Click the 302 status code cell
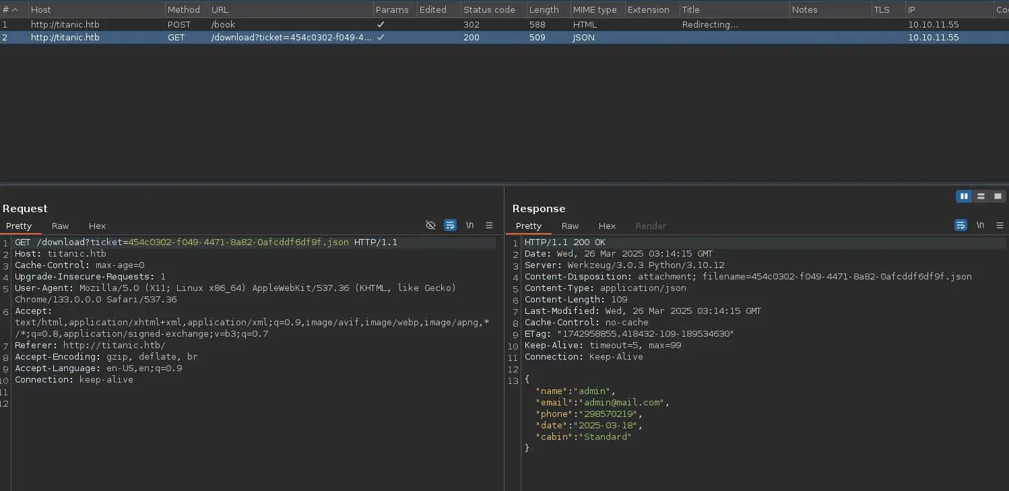The width and height of the screenshot is (1009, 491). (471, 25)
